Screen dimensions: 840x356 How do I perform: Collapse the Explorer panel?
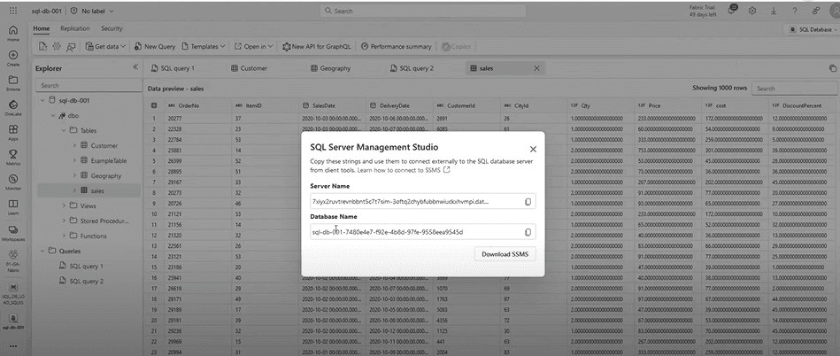[135, 67]
